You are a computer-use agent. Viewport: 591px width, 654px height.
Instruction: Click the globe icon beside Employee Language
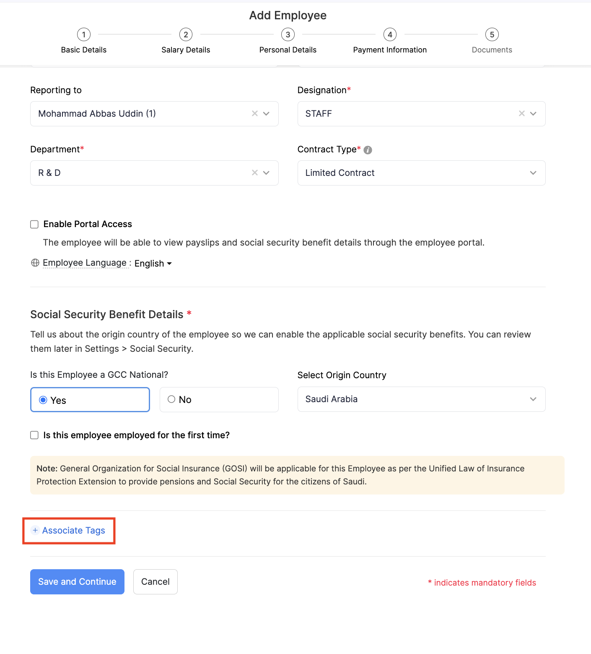click(x=35, y=263)
